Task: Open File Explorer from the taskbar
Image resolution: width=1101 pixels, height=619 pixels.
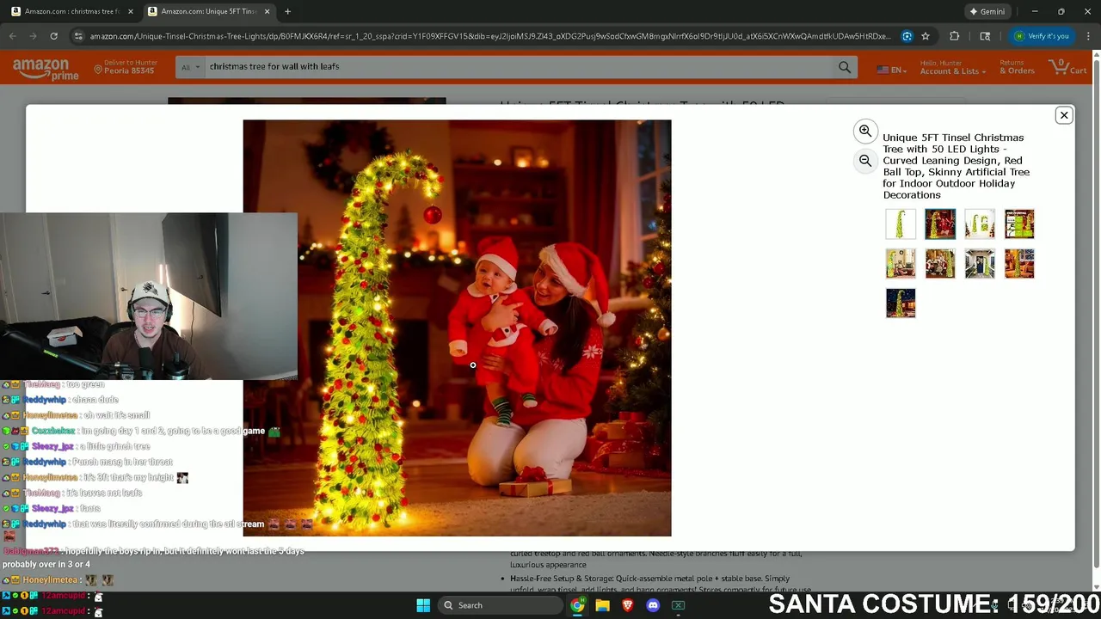Action: pyautogui.click(x=602, y=605)
